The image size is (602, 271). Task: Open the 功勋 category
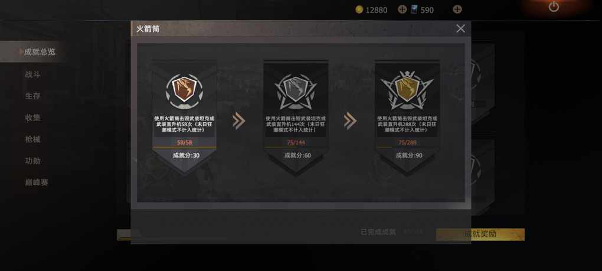click(x=32, y=161)
